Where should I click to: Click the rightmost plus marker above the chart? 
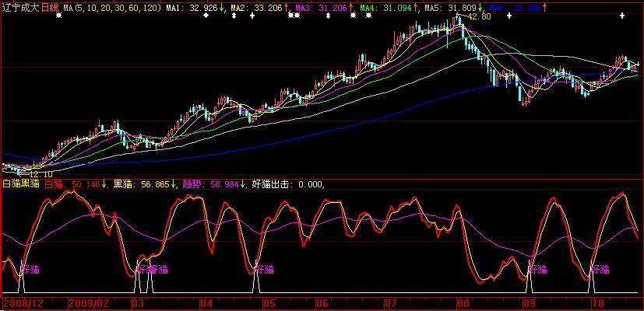[x=621, y=16]
